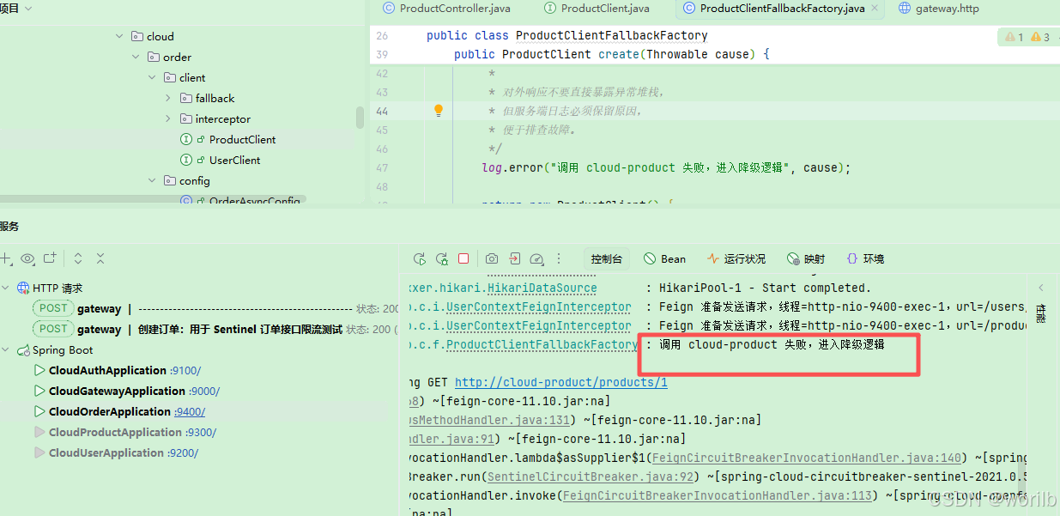Image resolution: width=1060 pixels, height=516 pixels.
Task: Start CloudUserApplication via its gray play icon
Action: point(39,453)
